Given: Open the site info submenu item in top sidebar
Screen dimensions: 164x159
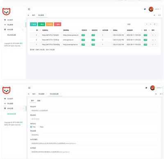Looking at the screenshot, I should point(11,35).
